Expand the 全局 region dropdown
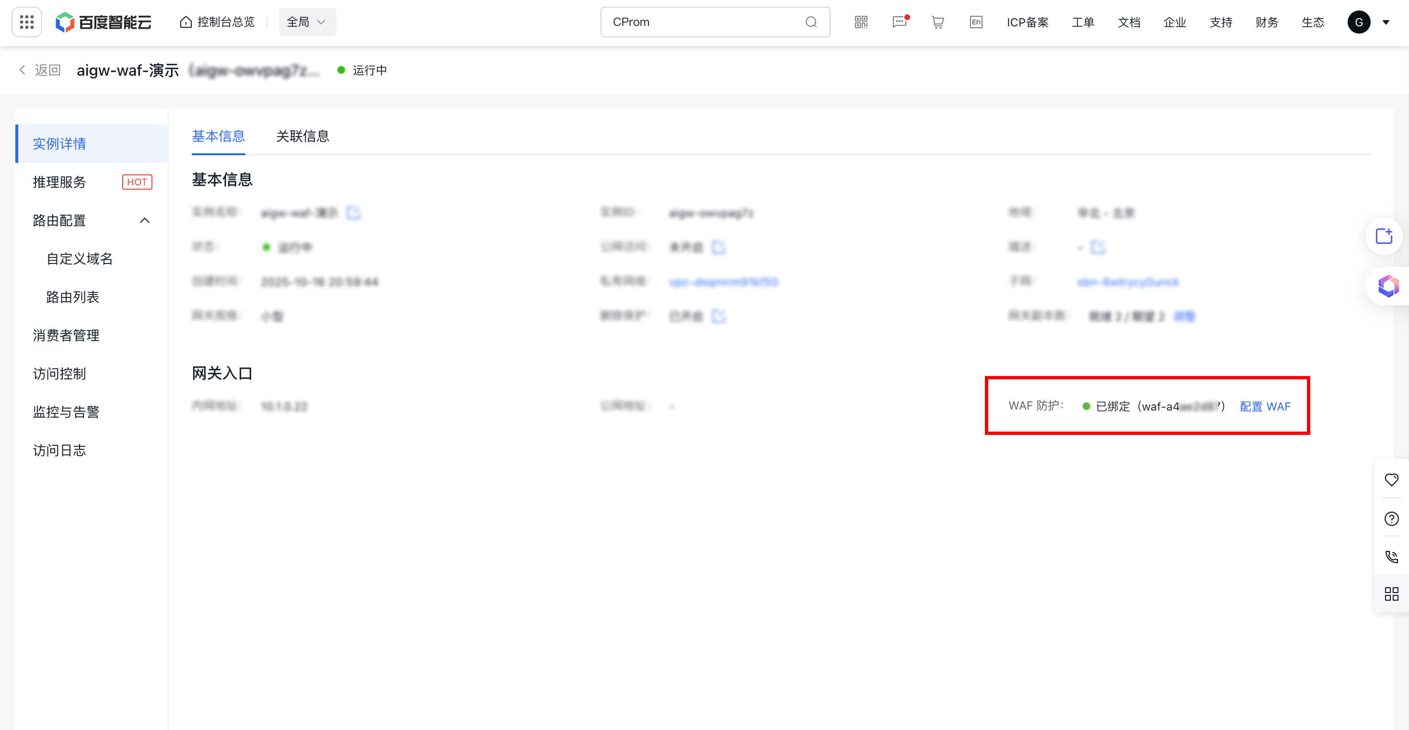The width and height of the screenshot is (1409, 730). [x=307, y=22]
